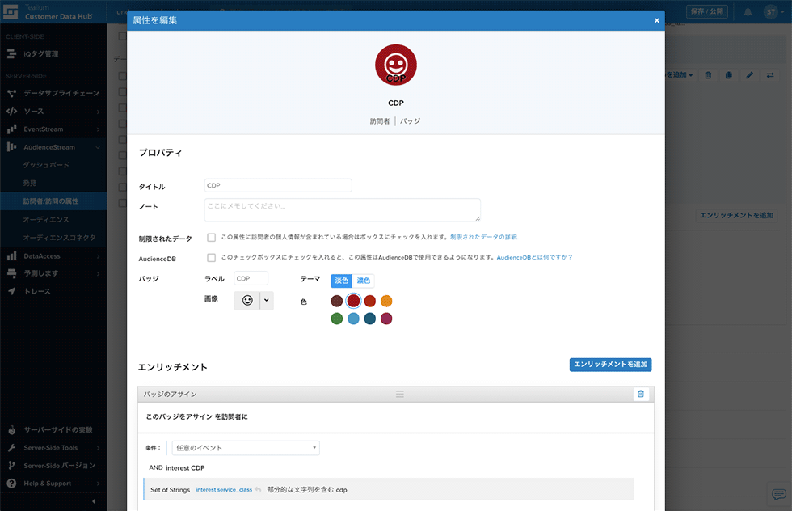This screenshot has height=511, width=792.
Task: Choose the dark teal color swatch
Action: [x=370, y=319]
